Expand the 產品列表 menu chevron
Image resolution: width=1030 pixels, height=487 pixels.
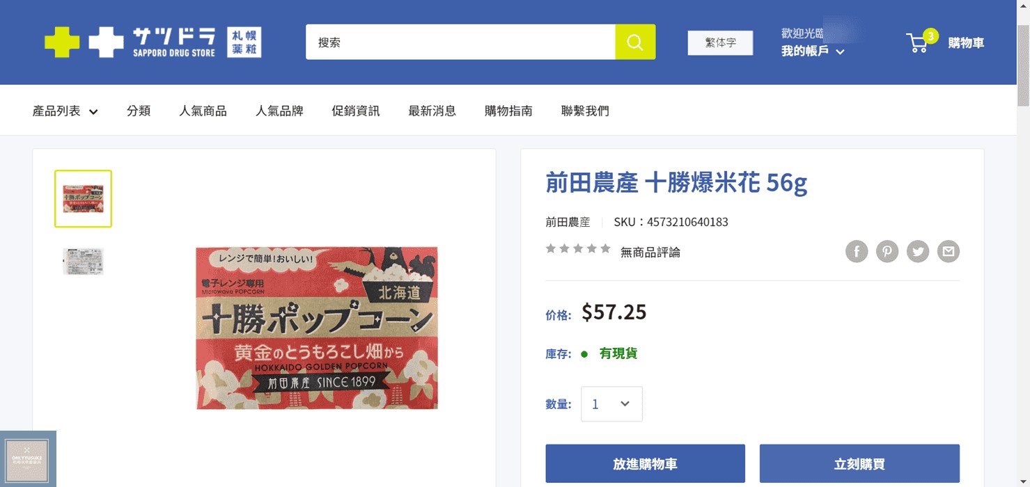click(x=93, y=111)
